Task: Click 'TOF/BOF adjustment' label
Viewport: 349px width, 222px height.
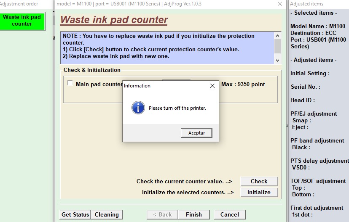Action: tap(318, 181)
